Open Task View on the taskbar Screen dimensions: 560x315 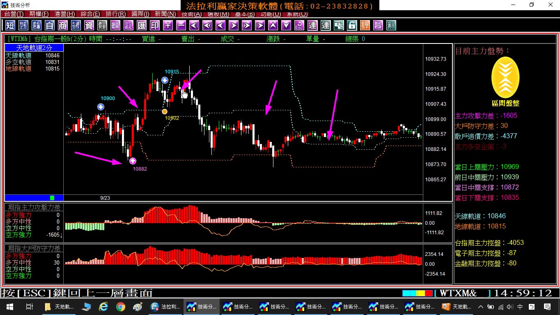pyautogui.click(x=29, y=306)
